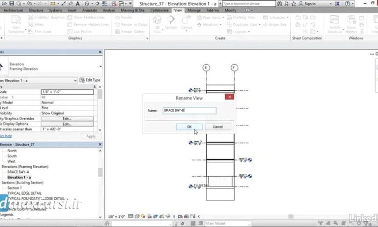The image size is (378, 227).
Task: Click the Name field in Rename View dialog
Action: 189,111
